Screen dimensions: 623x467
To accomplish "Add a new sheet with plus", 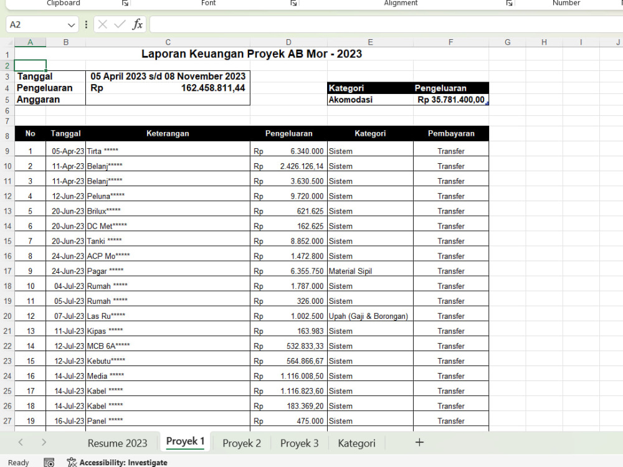I will coord(419,442).
